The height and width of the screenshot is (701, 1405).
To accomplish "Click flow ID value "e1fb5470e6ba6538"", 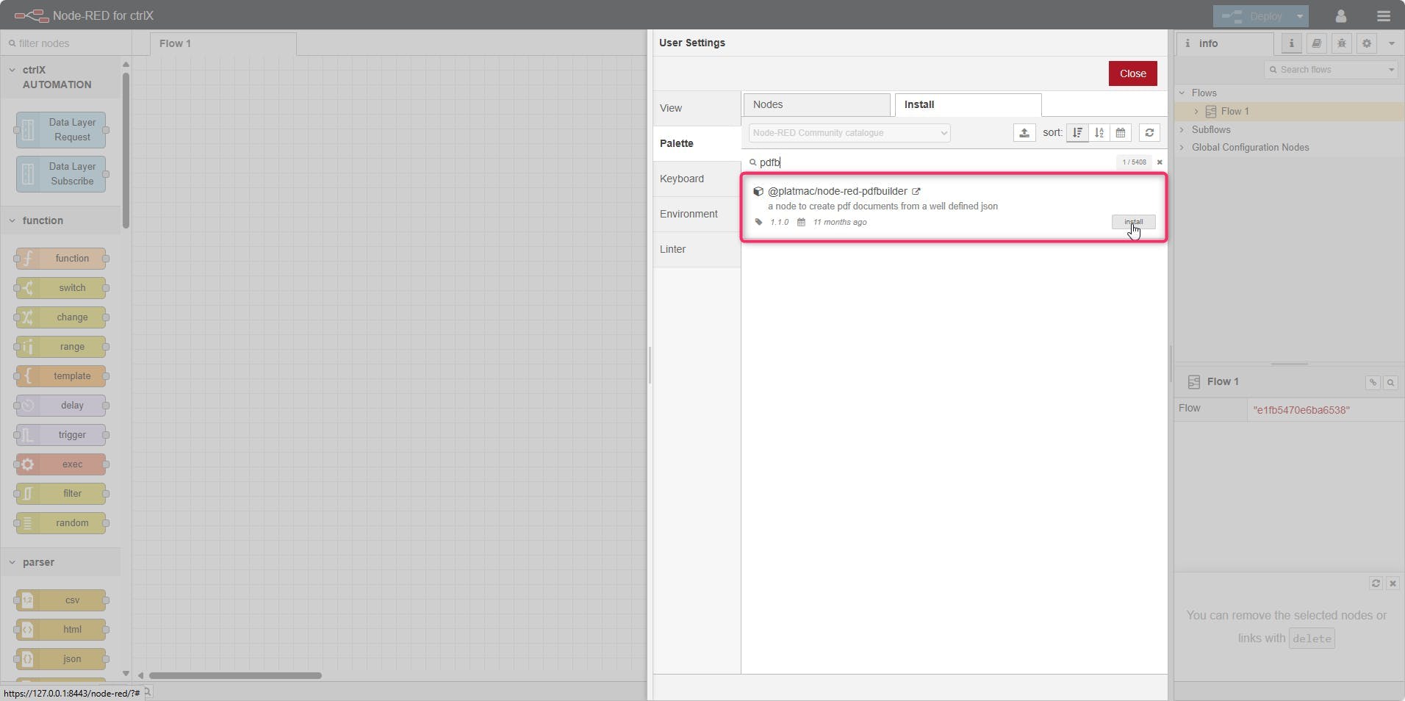I will pos(1301,410).
